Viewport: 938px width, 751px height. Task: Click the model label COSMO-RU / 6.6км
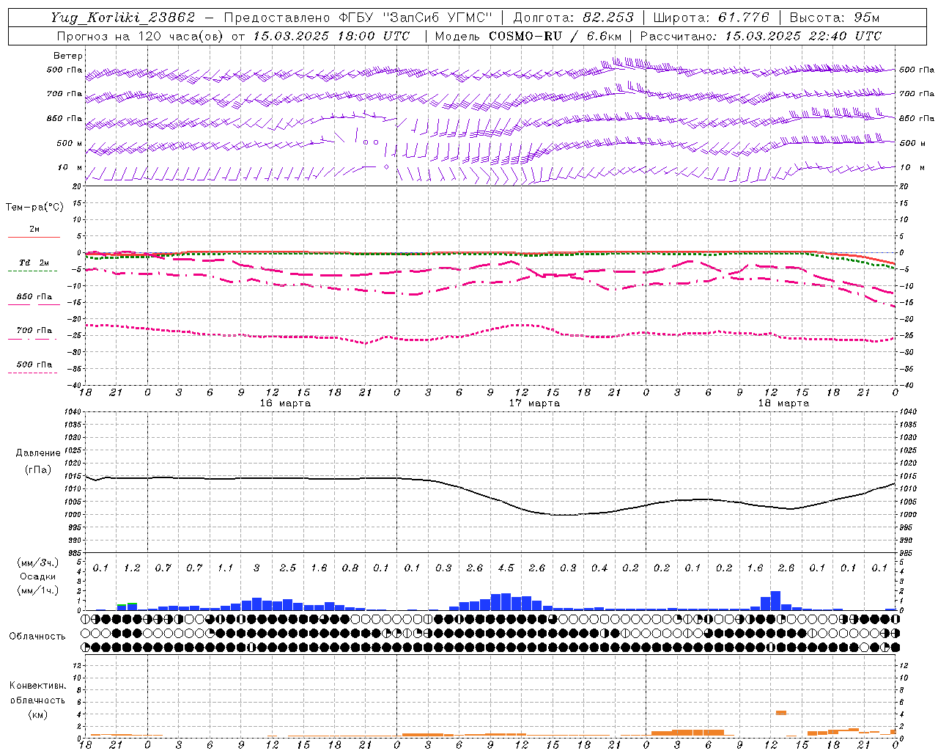tap(555, 36)
